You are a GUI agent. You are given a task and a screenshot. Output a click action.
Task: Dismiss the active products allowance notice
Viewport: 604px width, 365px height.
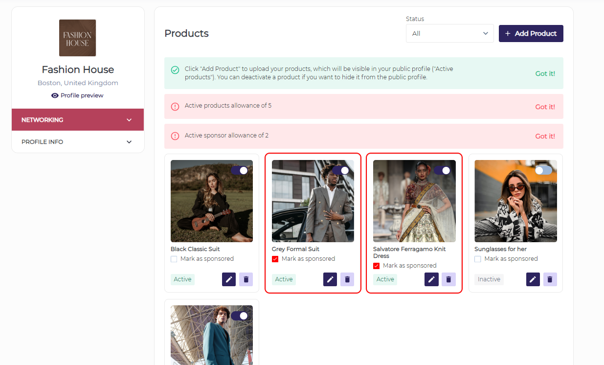click(x=545, y=107)
